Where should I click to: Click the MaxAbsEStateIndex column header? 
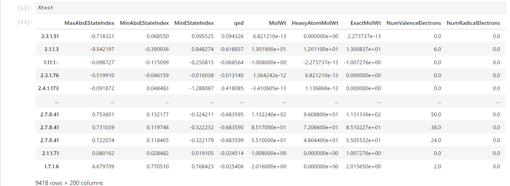point(89,23)
